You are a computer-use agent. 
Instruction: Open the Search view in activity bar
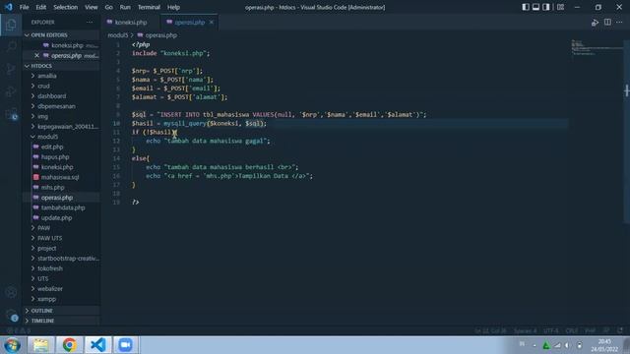pyautogui.click(x=11, y=46)
